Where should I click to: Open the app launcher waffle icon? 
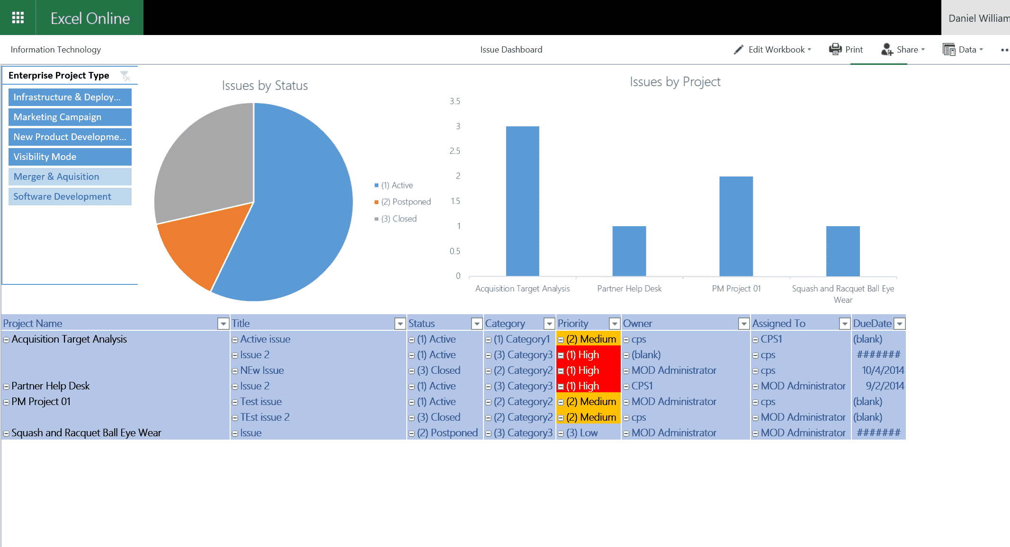pos(18,18)
